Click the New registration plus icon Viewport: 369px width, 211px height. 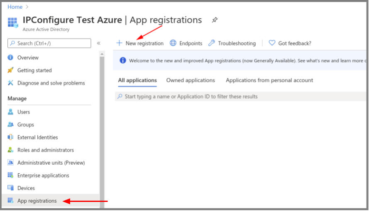click(x=120, y=43)
